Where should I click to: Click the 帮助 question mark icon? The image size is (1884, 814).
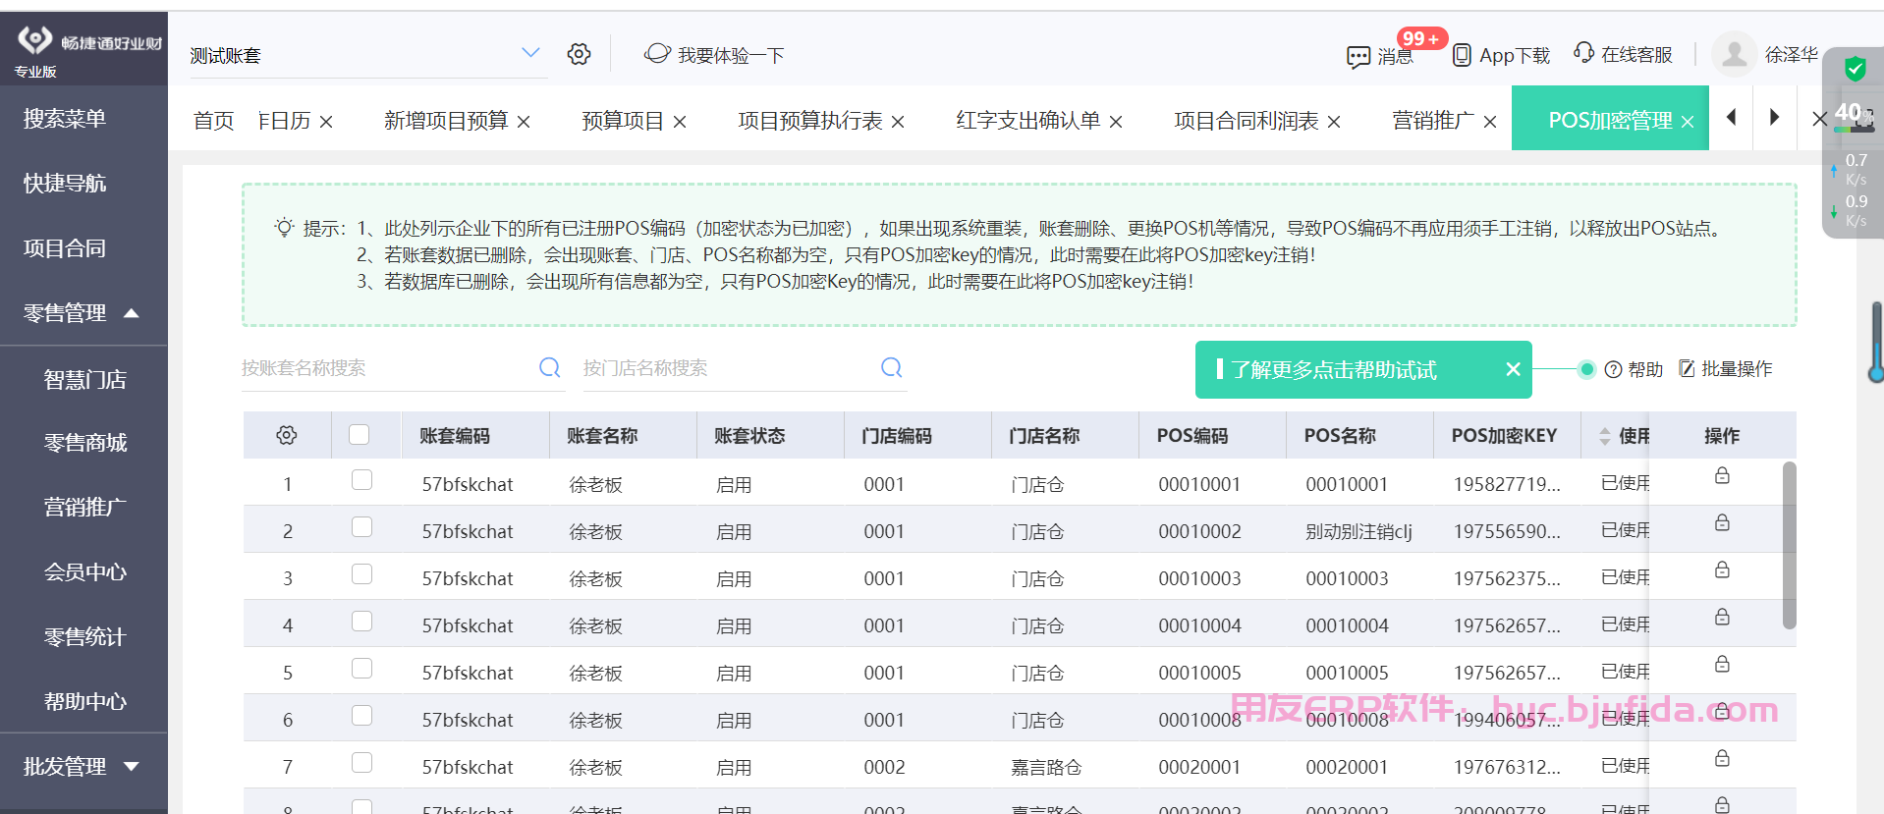(x=1613, y=369)
